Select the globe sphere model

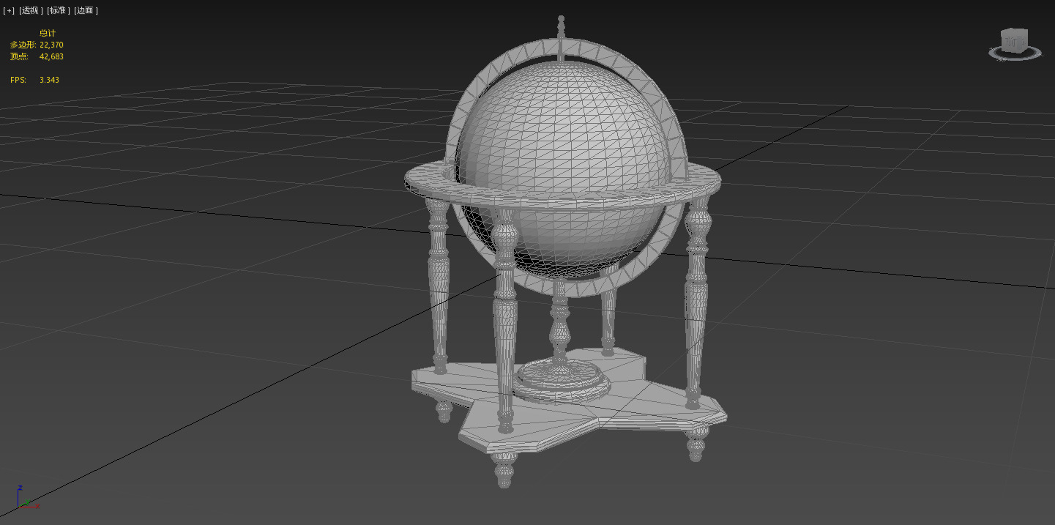tap(563, 169)
